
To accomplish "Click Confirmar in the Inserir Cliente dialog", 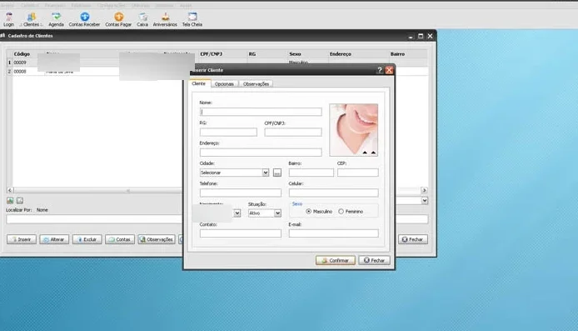I will (x=335, y=260).
